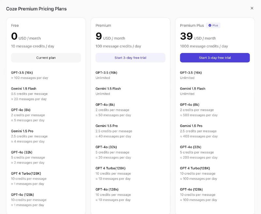Screen dimensions: 261x214
Task: Click Gemini 1.5 Pro in the Premium Plus plan
Action: (x=191, y=126)
